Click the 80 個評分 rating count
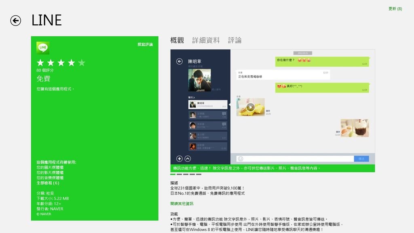414x233 pixels. pos(45,70)
